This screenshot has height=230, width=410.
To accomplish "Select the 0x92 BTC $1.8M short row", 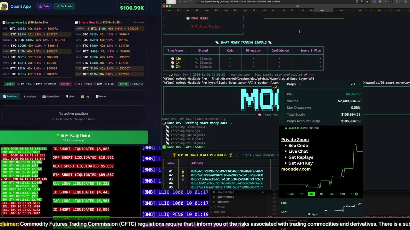I will (x=109, y=68).
